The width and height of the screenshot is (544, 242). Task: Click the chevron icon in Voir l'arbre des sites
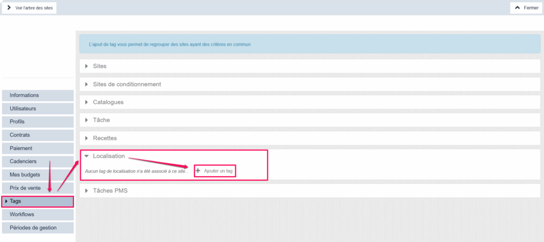[9, 8]
